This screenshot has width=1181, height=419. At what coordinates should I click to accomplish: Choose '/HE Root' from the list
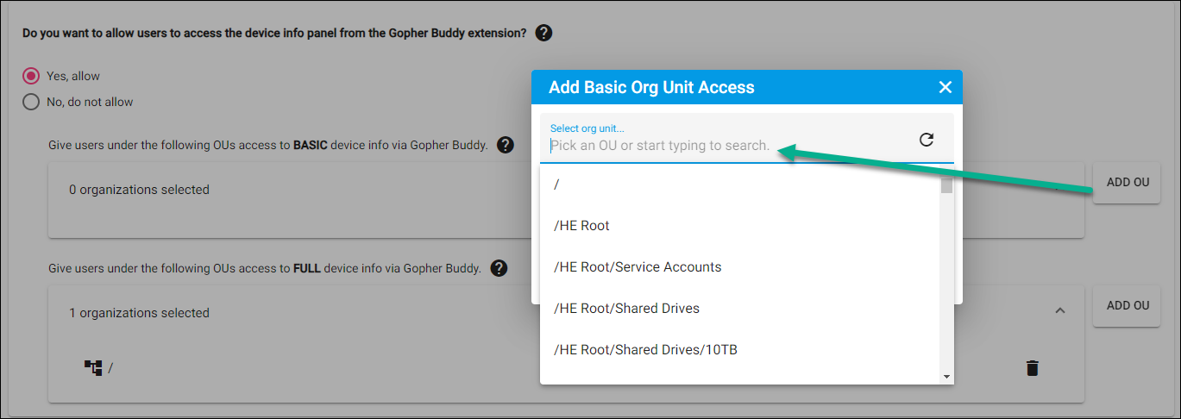[x=740, y=226]
